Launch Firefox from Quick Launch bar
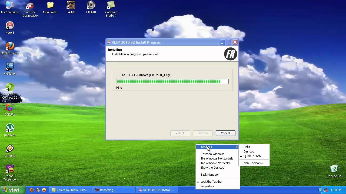The height and width of the screenshot is (194, 346). pos(32,190)
